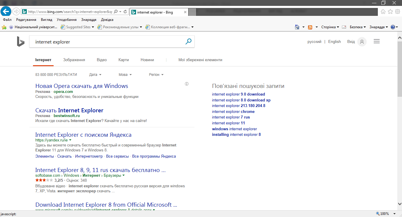Click the address bar search magnifier icon
This screenshot has width=402, height=217.
(x=115, y=12)
